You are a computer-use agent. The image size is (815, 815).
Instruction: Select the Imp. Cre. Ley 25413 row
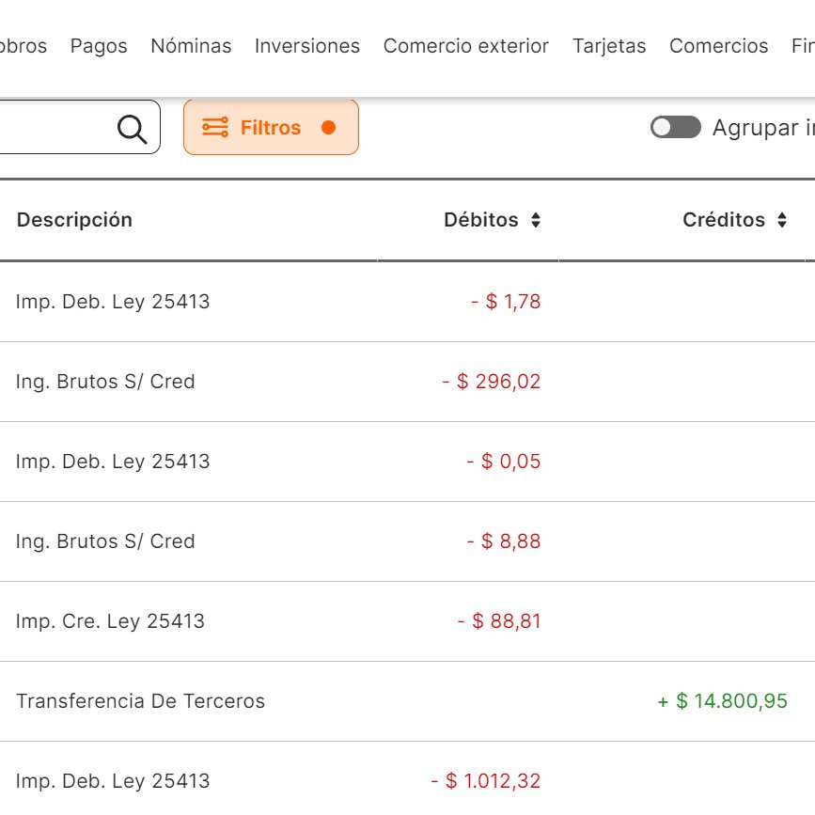tap(408, 621)
